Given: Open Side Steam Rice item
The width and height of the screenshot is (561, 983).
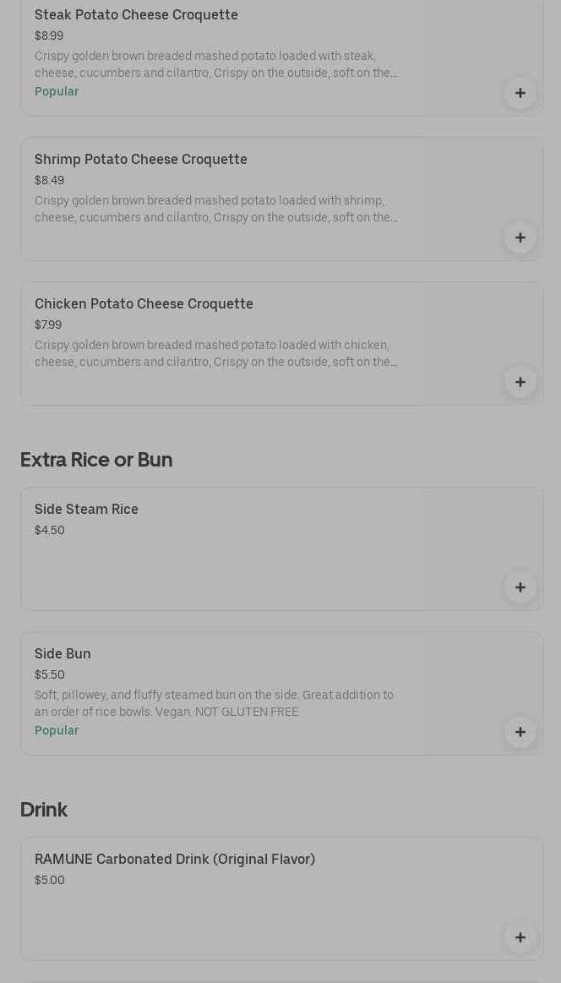Looking at the screenshot, I should (86, 510).
